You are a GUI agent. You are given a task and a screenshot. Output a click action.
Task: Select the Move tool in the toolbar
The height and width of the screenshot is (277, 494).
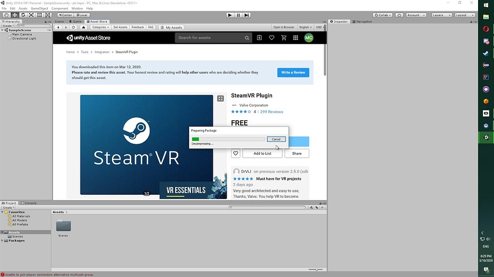coord(14,15)
